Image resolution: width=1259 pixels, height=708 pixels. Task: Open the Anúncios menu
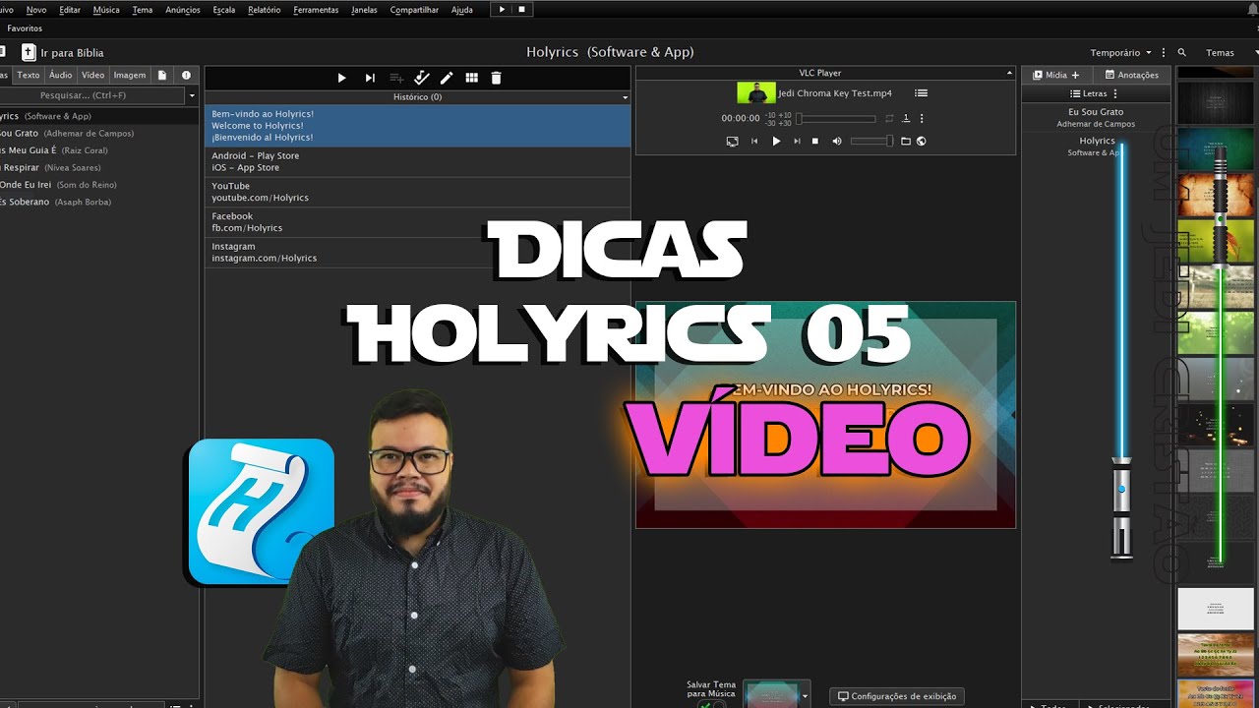(x=183, y=10)
